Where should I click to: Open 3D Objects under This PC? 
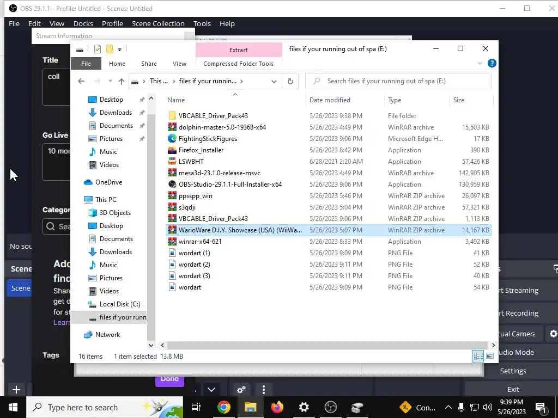115,213
